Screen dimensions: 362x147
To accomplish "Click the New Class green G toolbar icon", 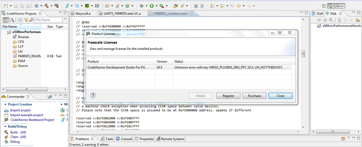I will [127, 5].
